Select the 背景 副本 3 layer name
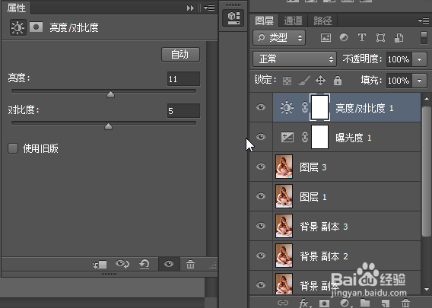 pyautogui.click(x=324, y=227)
